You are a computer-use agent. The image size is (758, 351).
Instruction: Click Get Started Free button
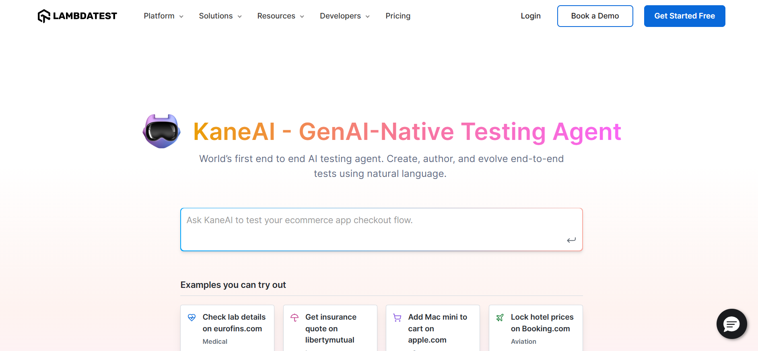click(x=684, y=16)
